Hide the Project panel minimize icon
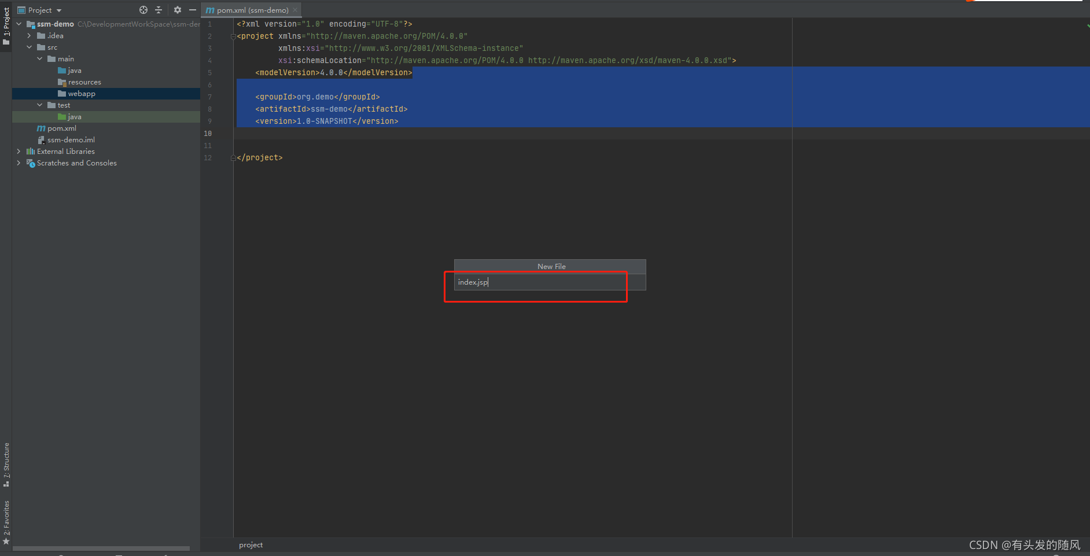The image size is (1090, 556). pyautogui.click(x=193, y=10)
